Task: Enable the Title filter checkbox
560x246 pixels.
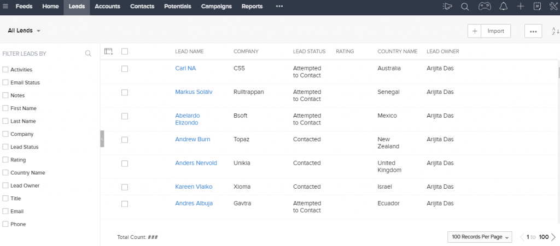Action: pos(5,199)
